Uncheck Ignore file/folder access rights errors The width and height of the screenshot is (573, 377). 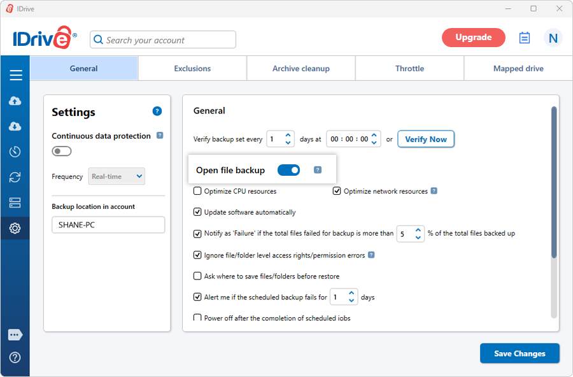tap(197, 255)
